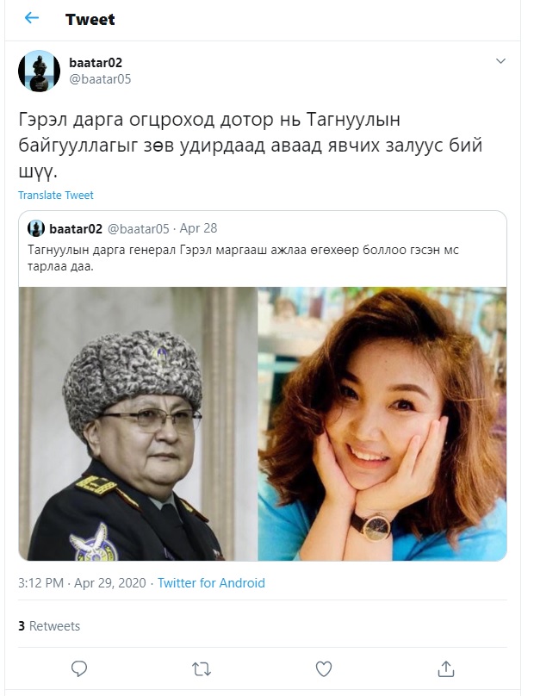Like the tweet with heart icon
Viewport: 534px width, 696px height.
click(x=324, y=669)
